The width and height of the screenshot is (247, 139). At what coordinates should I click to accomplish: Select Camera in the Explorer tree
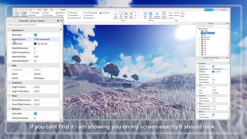coord(205,31)
